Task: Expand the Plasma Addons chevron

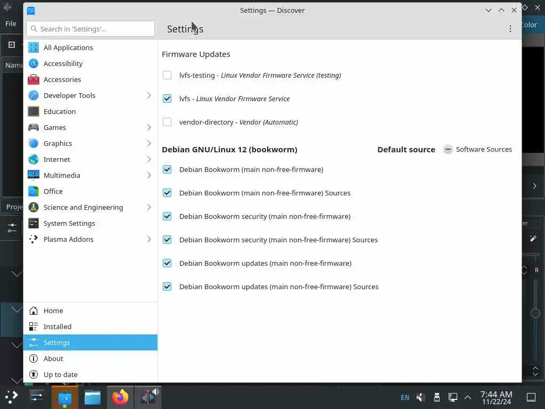Action: pos(149,240)
